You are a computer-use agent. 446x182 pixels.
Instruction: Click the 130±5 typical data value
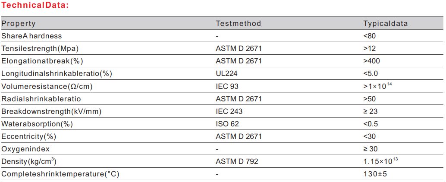375,175
